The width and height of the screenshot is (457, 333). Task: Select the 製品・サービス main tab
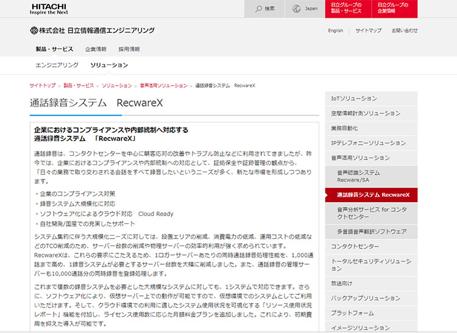coord(54,49)
